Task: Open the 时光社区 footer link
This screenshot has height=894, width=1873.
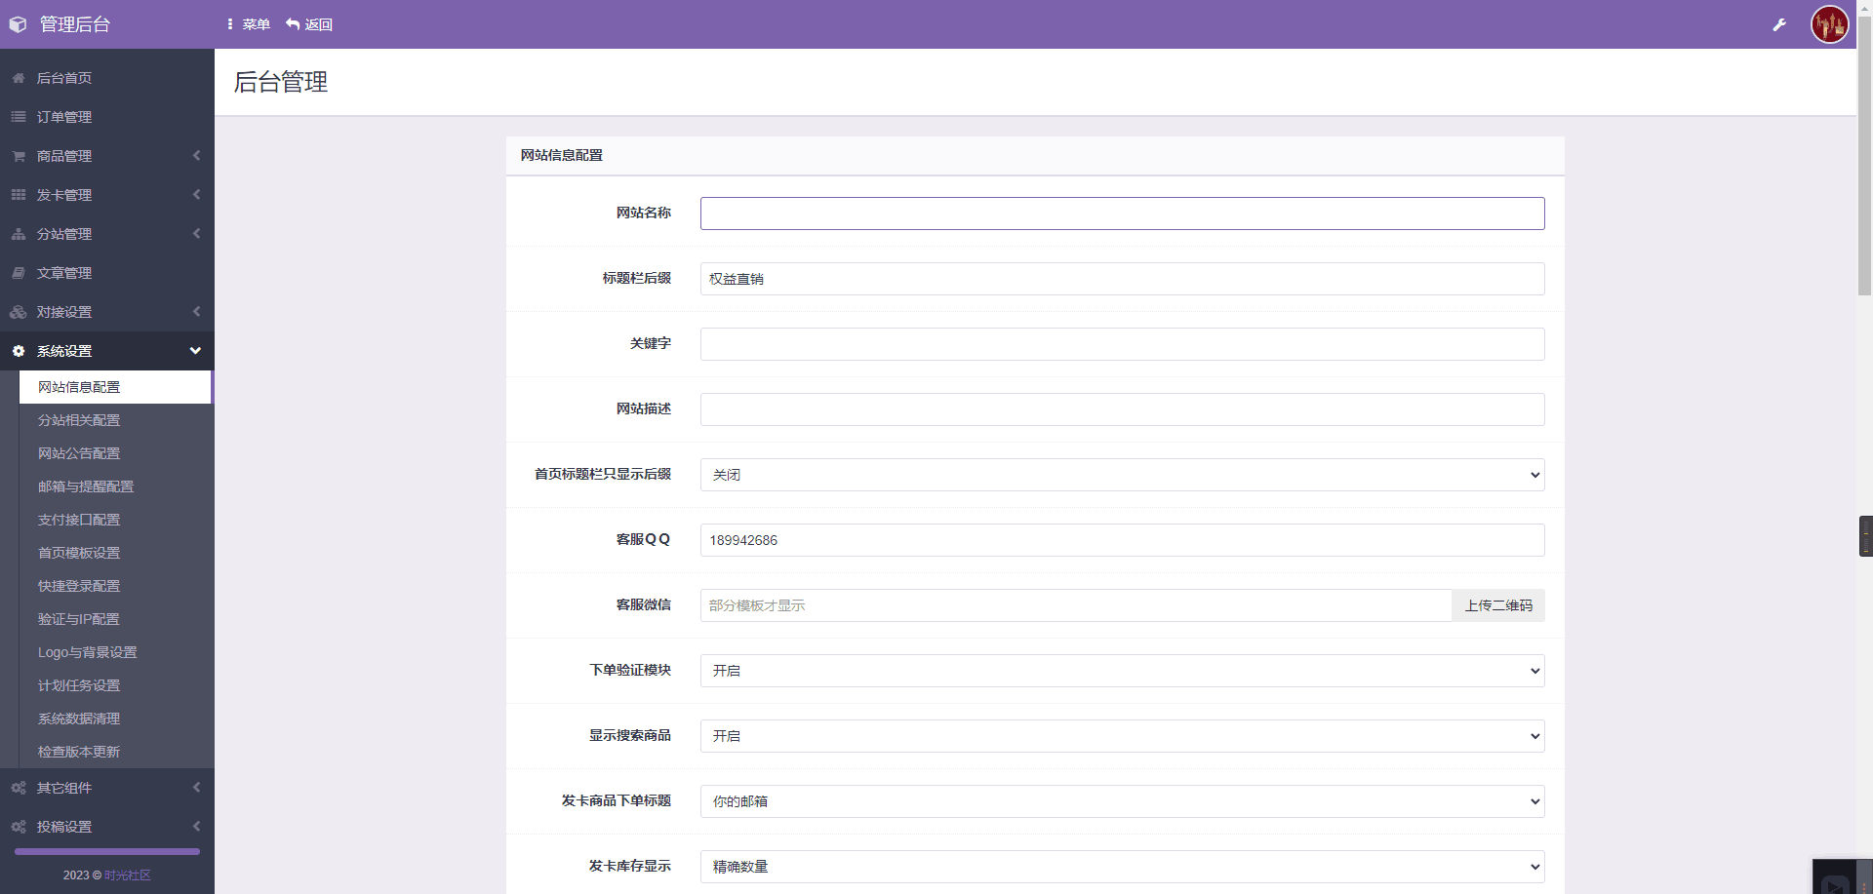Action: pos(127,875)
